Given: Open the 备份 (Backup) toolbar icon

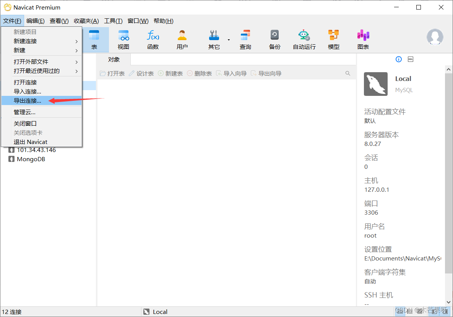Looking at the screenshot, I should point(274,40).
